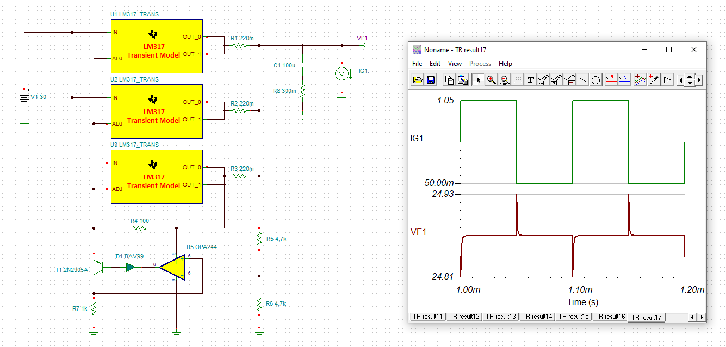The image size is (726, 347).
Task: Click the red-plus eyedropper icon
Action: (x=653, y=80)
